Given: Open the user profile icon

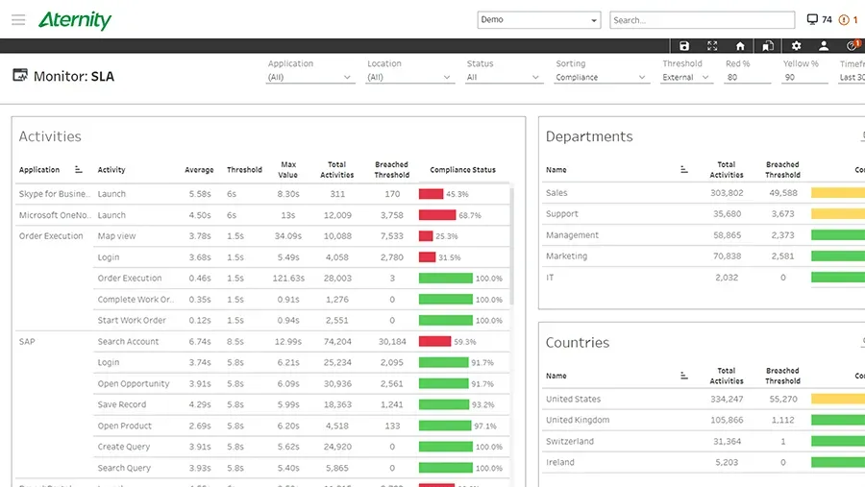Looking at the screenshot, I should coord(823,46).
